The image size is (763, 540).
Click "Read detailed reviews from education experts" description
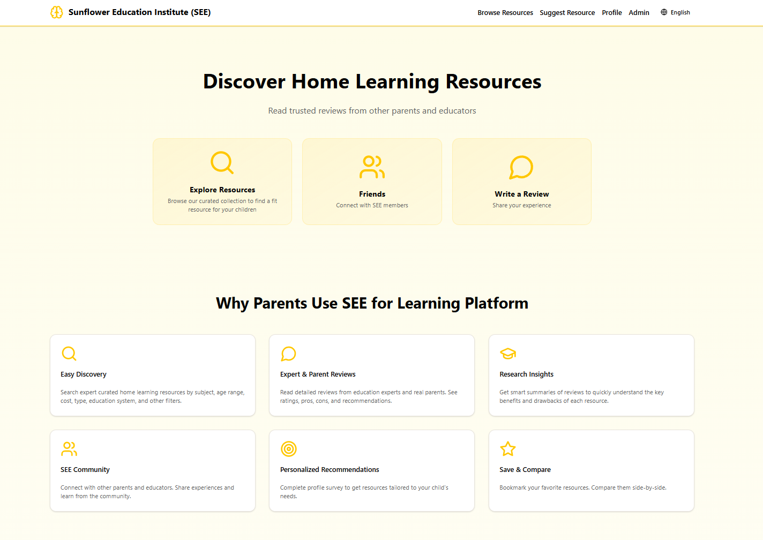[x=369, y=396]
